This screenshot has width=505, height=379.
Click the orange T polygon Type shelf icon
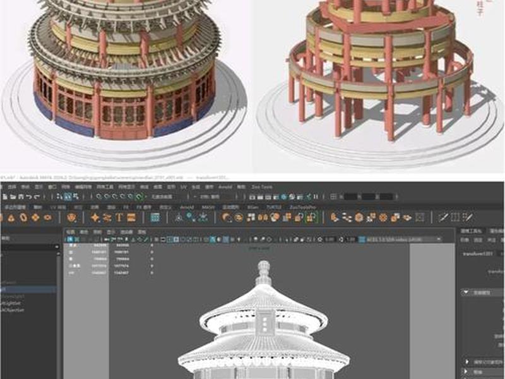tap(119, 218)
